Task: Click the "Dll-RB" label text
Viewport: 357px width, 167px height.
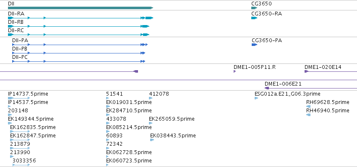Action: coord(16,22)
